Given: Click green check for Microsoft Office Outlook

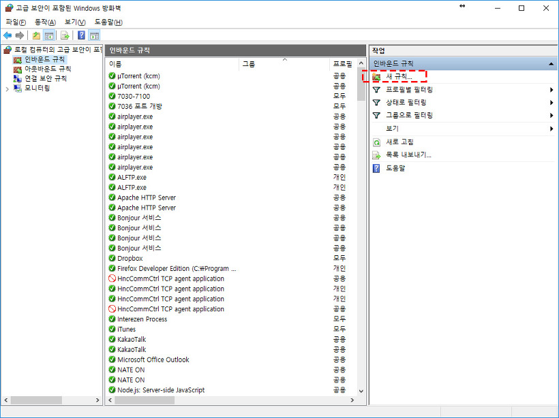Looking at the screenshot, I should click(112, 359).
